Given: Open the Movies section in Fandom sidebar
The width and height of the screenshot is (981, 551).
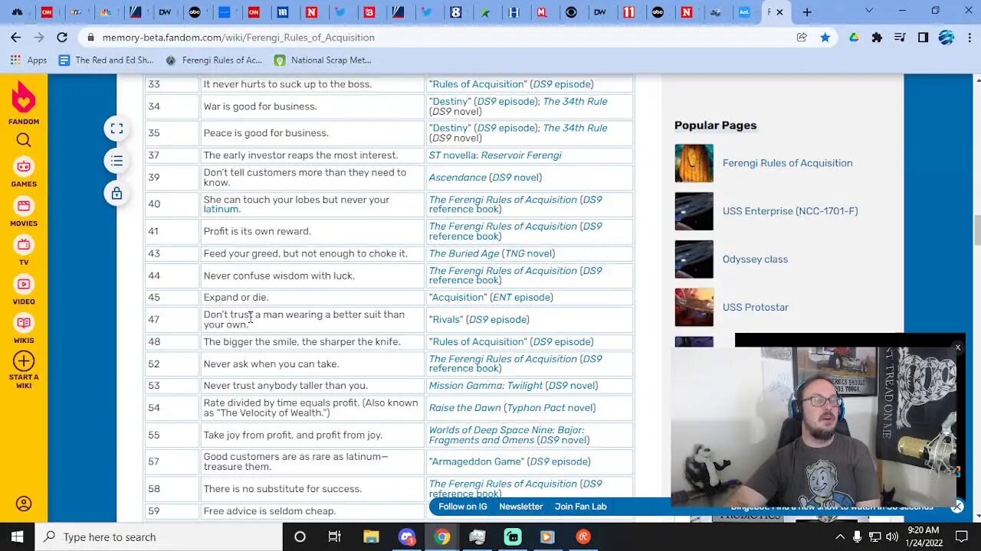Looking at the screenshot, I should (x=24, y=212).
